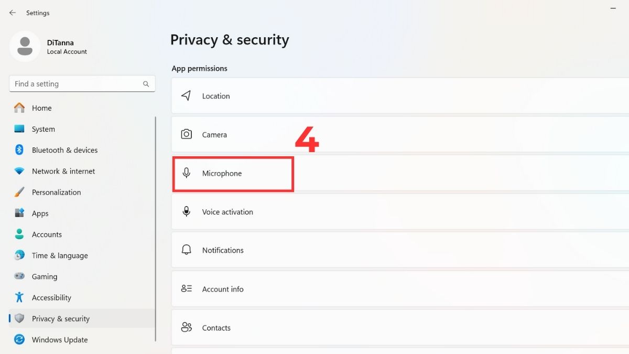629x354 pixels.
Task: Click the Notifications bell icon
Action: (186, 250)
